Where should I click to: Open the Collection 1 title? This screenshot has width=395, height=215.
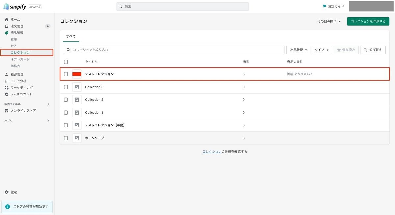(x=94, y=113)
